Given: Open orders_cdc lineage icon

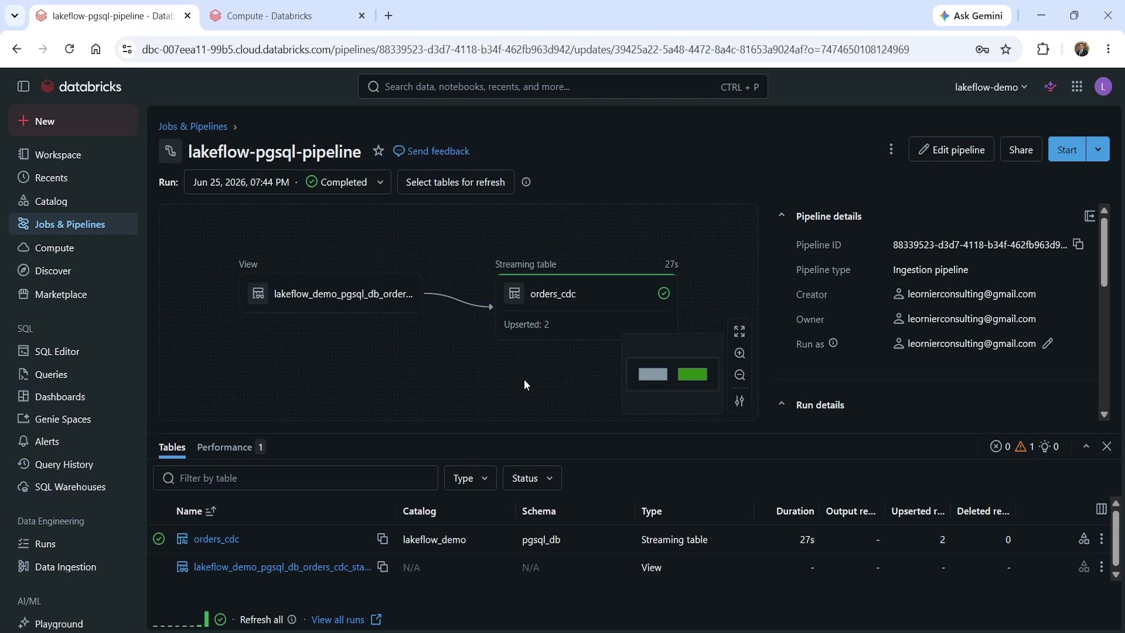Looking at the screenshot, I should click(x=1084, y=539).
